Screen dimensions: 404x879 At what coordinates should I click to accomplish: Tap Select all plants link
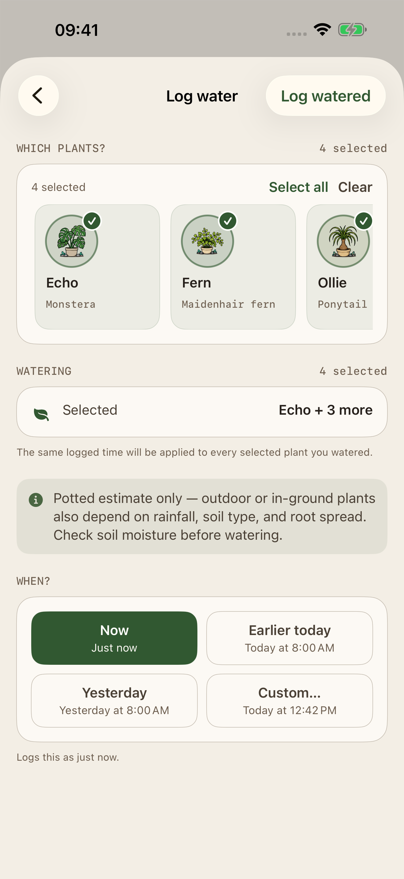point(298,187)
